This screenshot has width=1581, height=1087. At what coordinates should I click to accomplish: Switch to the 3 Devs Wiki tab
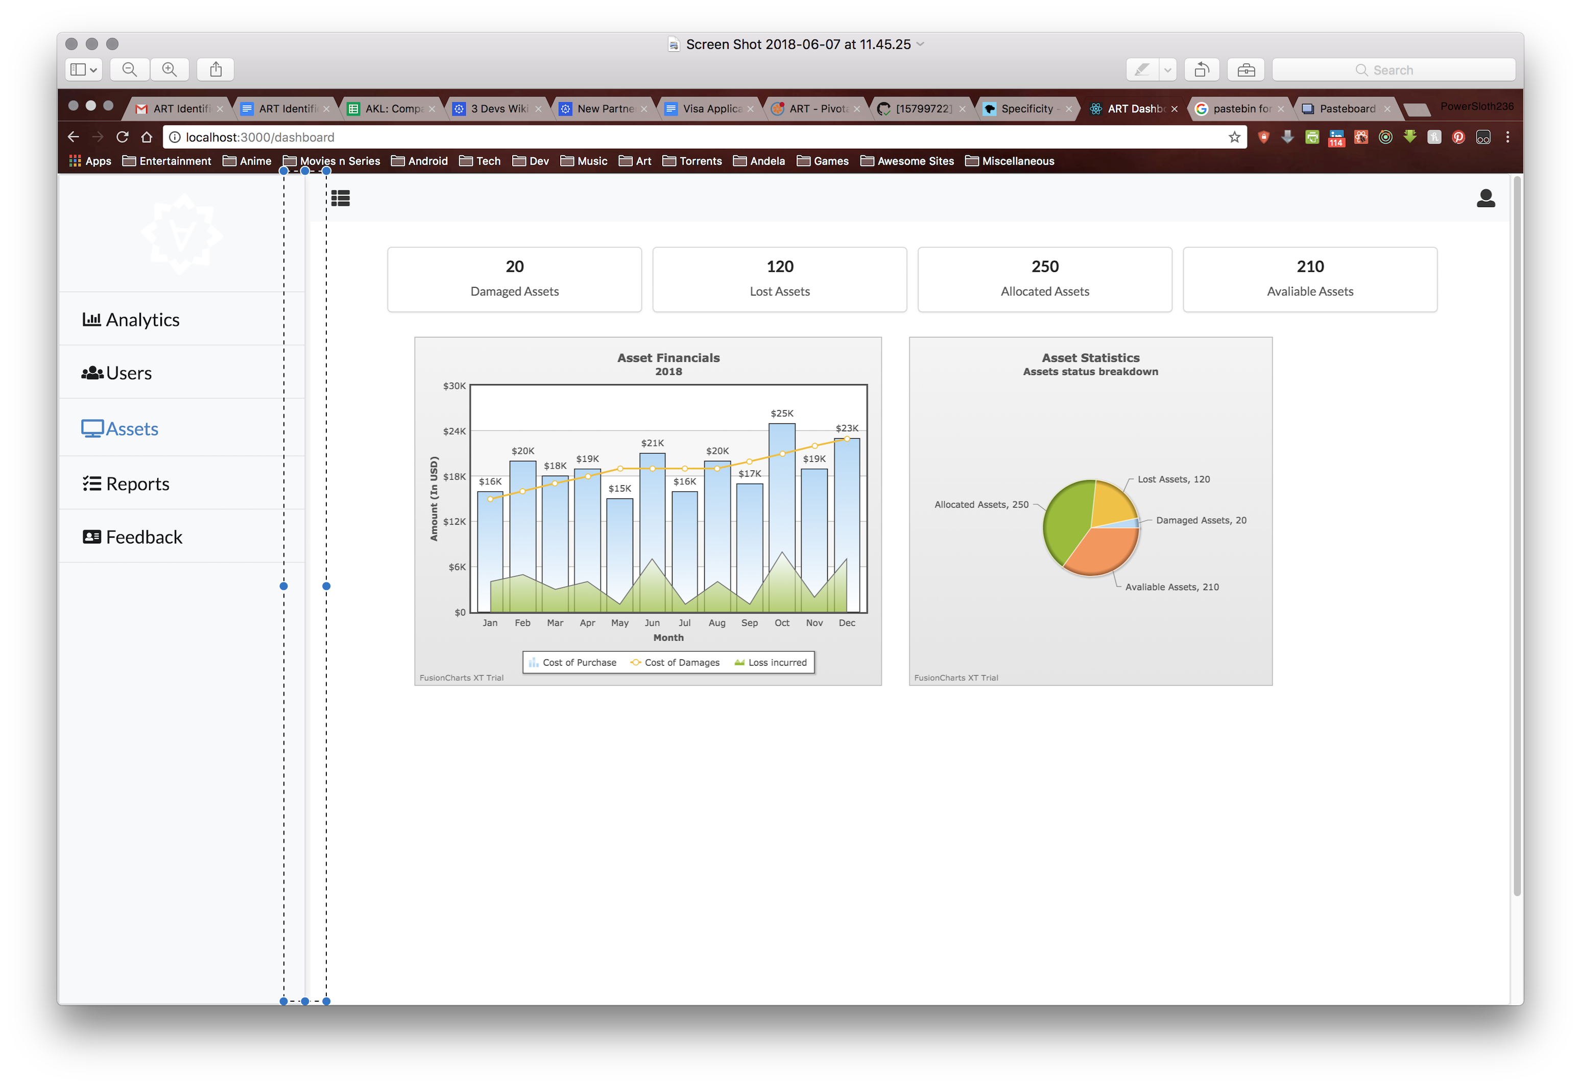pos(497,108)
